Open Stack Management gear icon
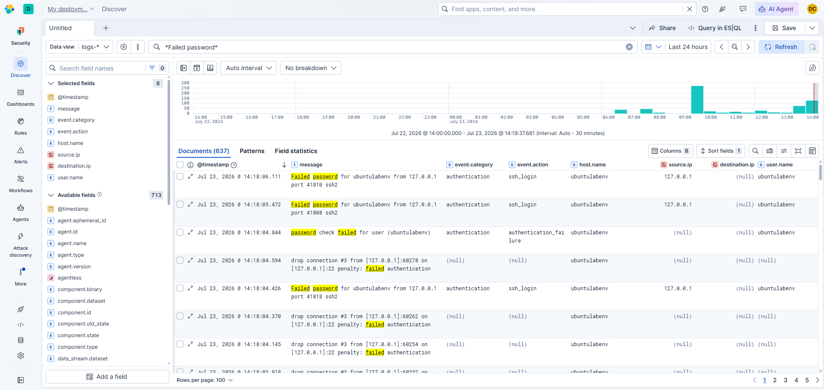This screenshot has height=390, width=824. (x=21, y=356)
